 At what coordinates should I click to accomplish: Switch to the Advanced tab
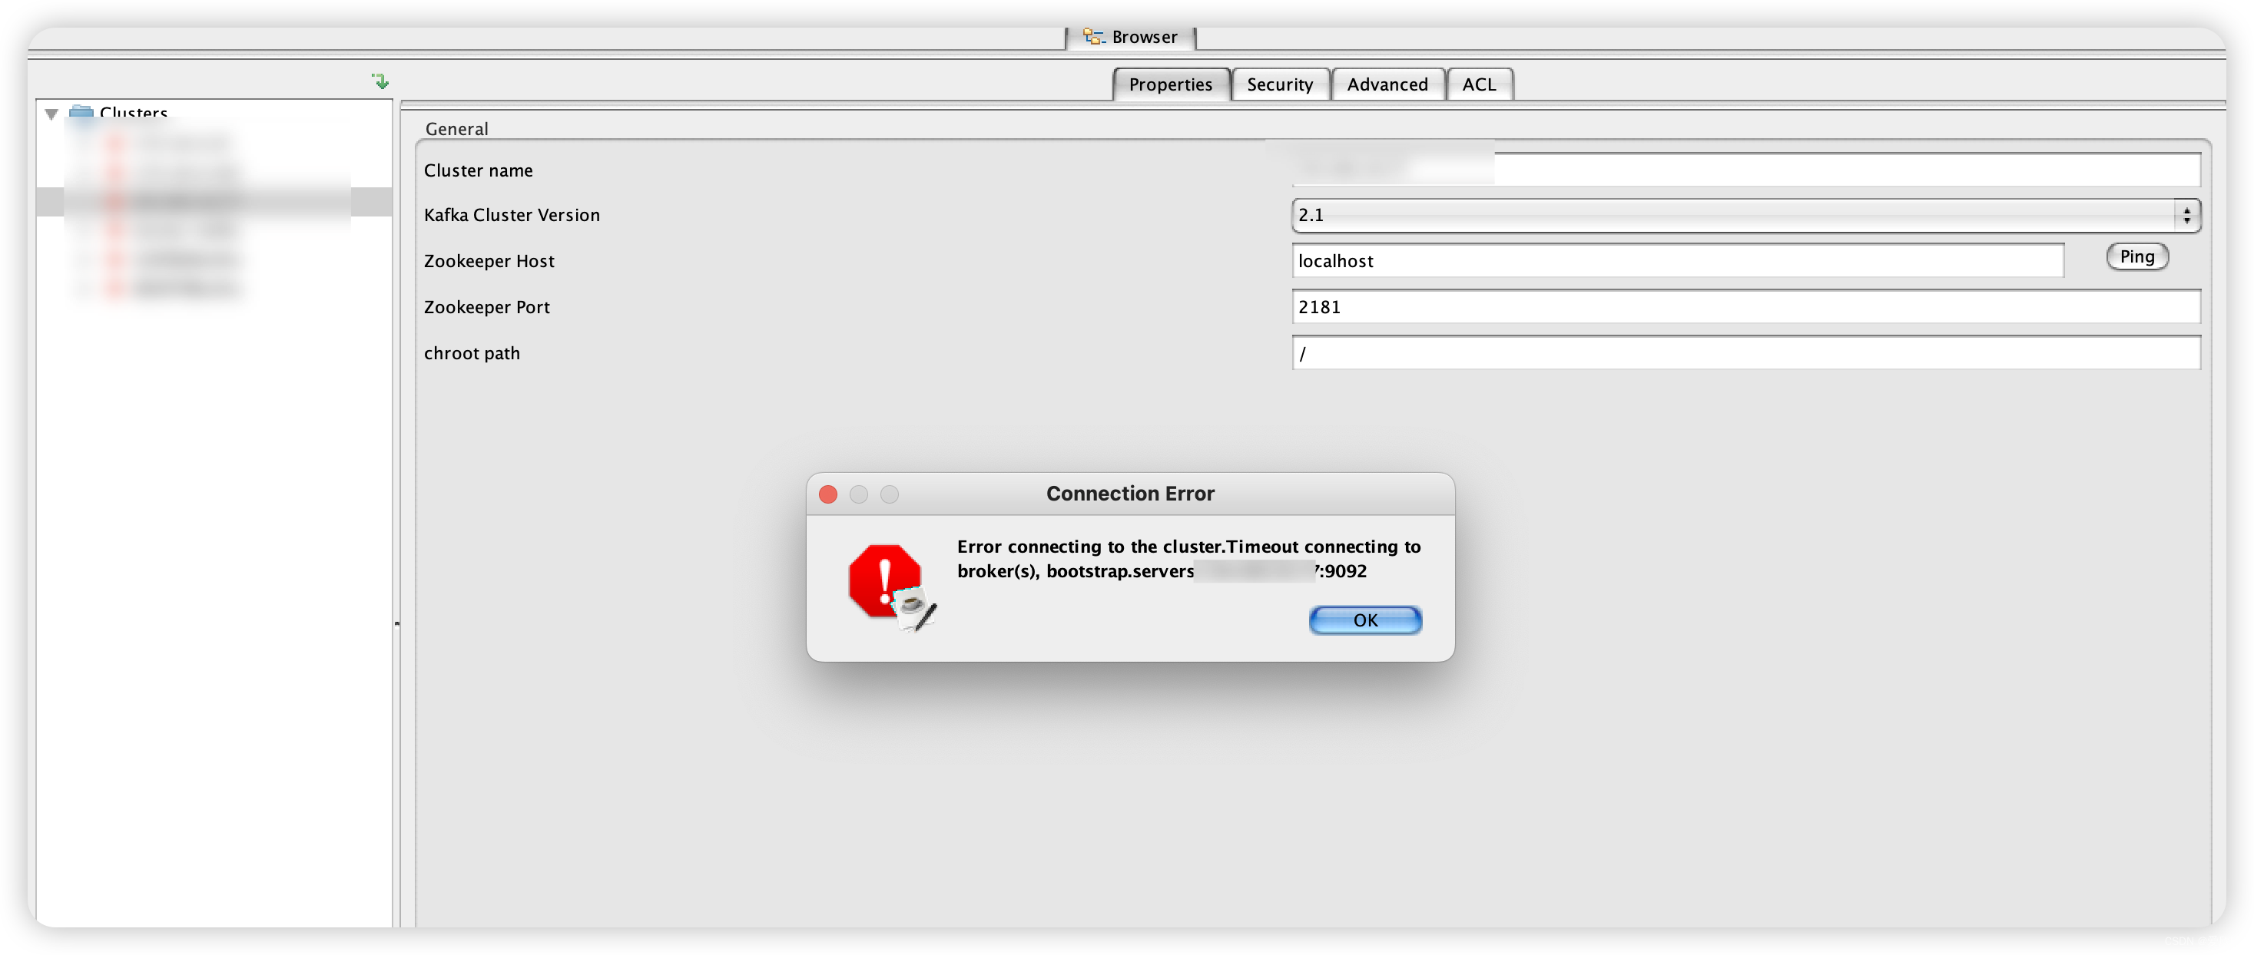click(x=1381, y=83)
